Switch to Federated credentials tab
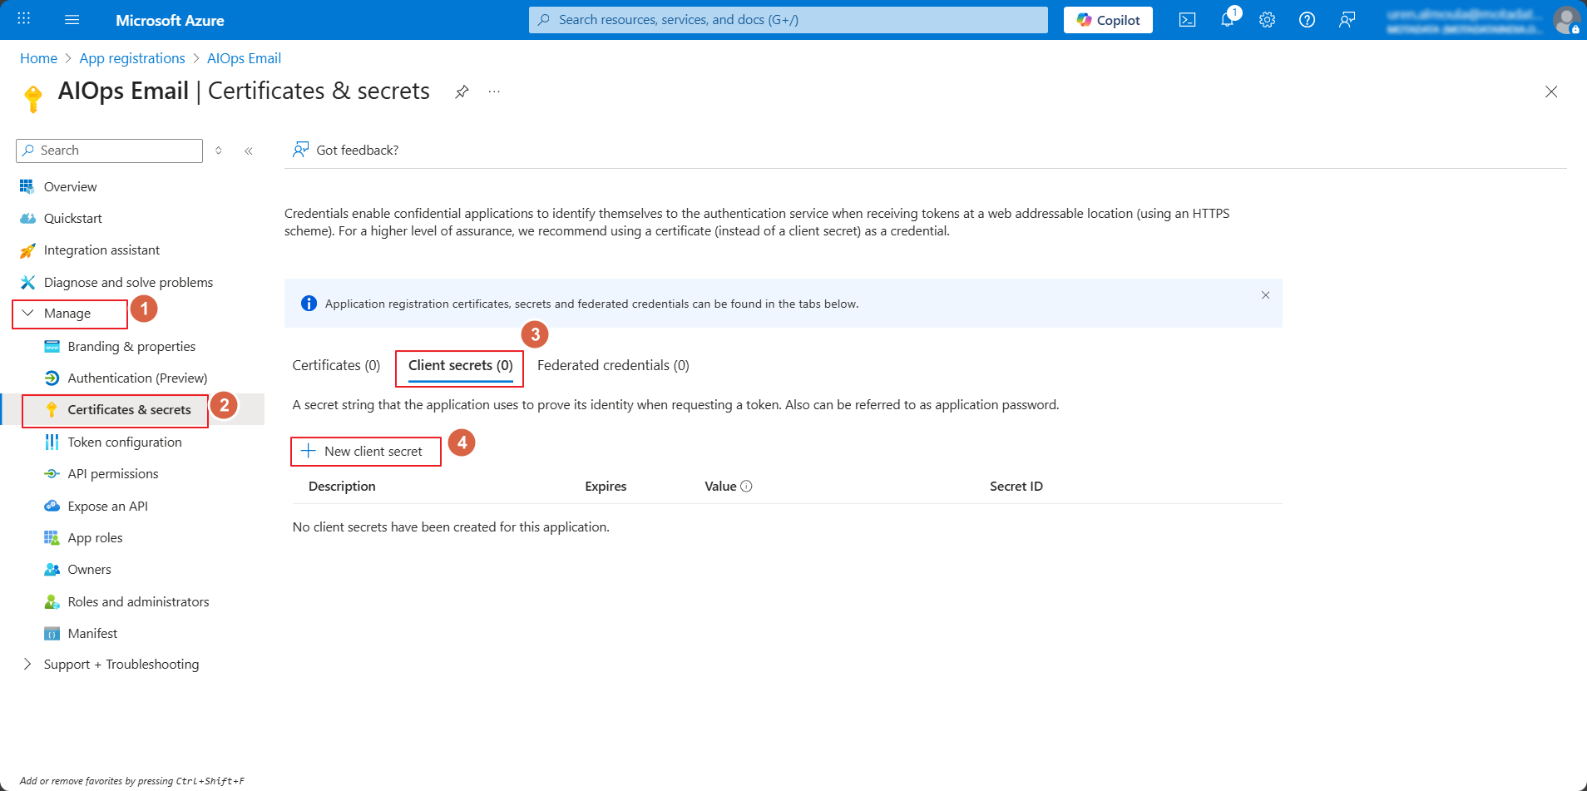Screen dimensions: 1587x791 pyautogui.click(x=613, y=365)
